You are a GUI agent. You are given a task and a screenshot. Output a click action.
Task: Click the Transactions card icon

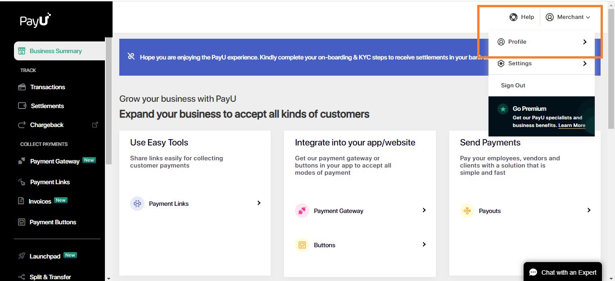pos(22,87)
